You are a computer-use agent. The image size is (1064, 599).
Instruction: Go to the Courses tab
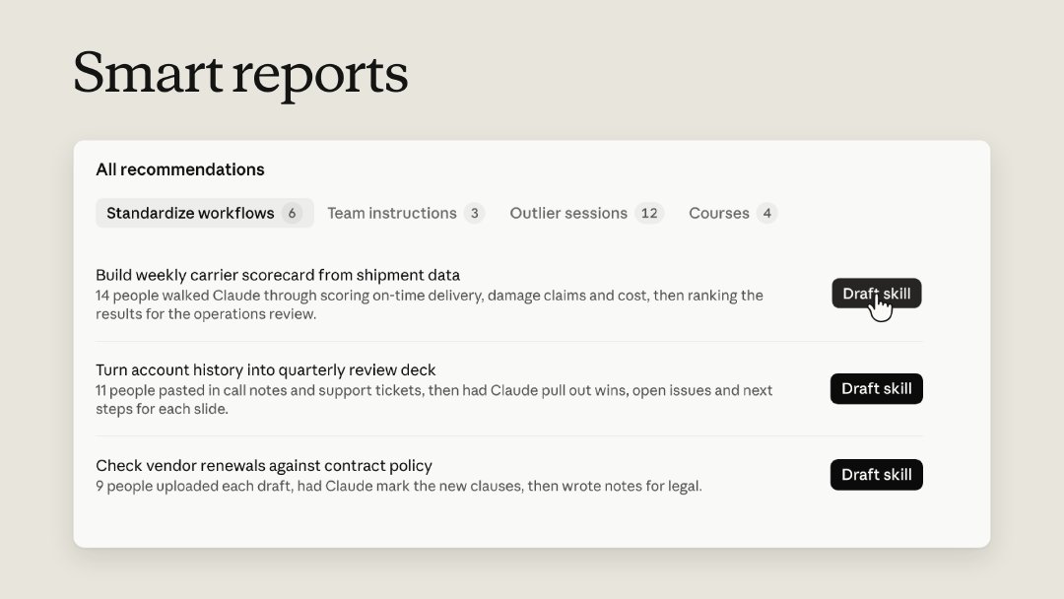733,213
